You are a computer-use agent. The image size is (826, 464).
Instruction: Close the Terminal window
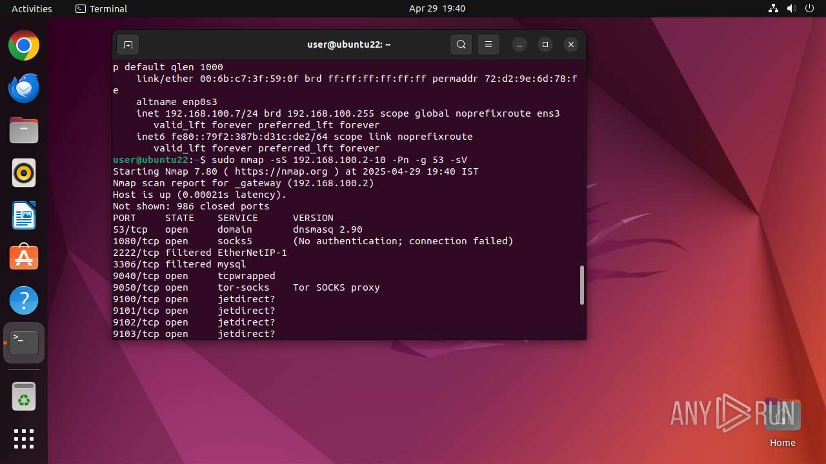pos(570,44)
